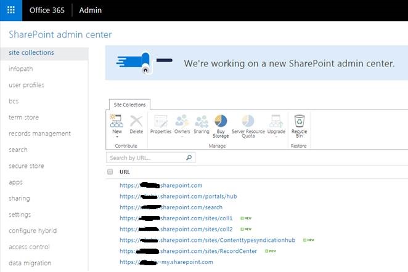Go to configure hybrid in sidebar
This screenshot has width=408, height=272.
pyautogui.click(x=33, y=231)
